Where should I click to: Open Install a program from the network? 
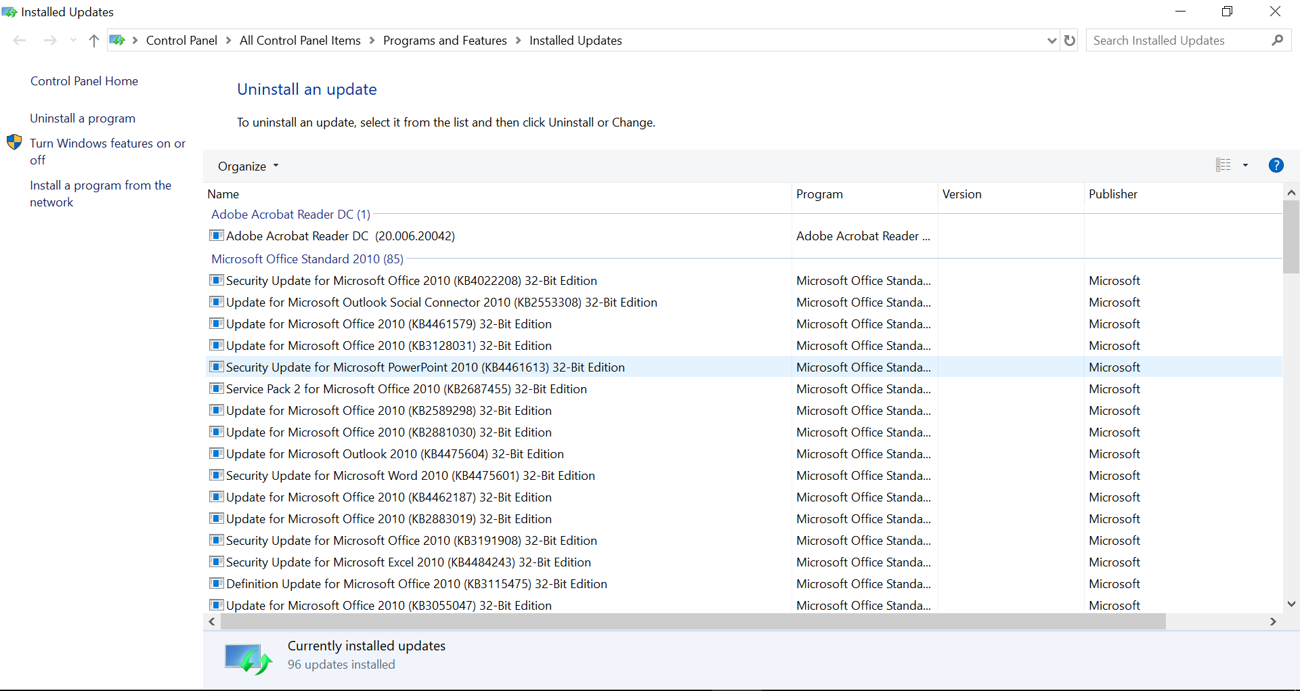click(100, 194)
